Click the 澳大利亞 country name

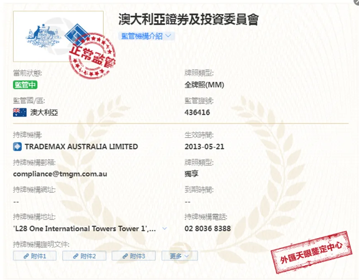click(x=44, y=112)
